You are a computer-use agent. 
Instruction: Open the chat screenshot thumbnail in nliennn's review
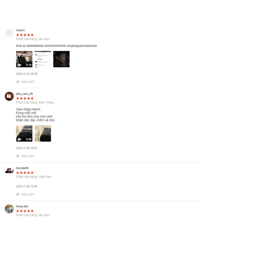pyautogui.click(x=43, y=59)
